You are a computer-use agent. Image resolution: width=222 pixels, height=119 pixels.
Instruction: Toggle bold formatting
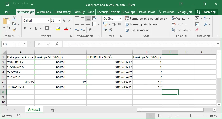[25, 28]
